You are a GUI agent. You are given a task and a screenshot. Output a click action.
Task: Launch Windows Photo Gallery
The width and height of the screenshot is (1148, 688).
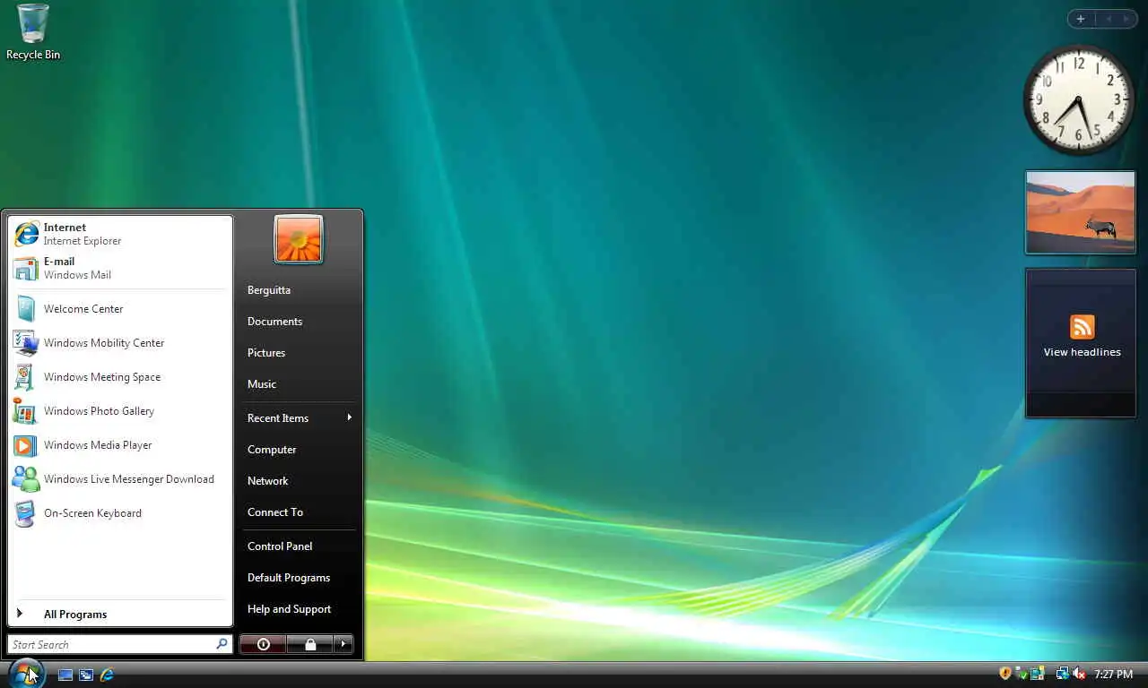pos(120,411)
